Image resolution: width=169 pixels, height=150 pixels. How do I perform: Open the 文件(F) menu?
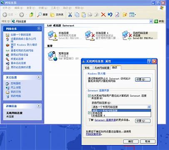pos(7,8)
